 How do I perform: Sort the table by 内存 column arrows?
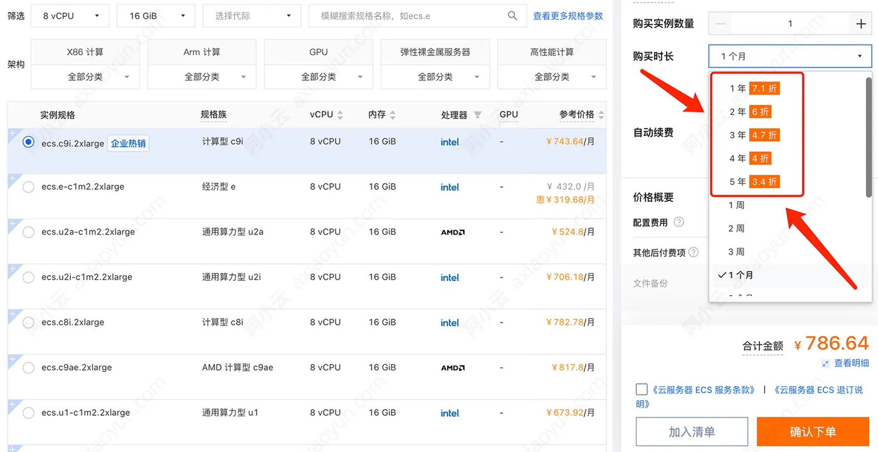393,115
